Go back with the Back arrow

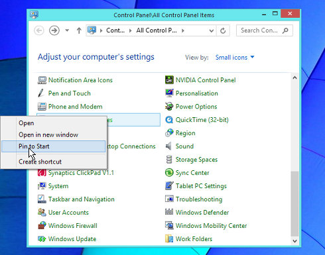[39, 30]
